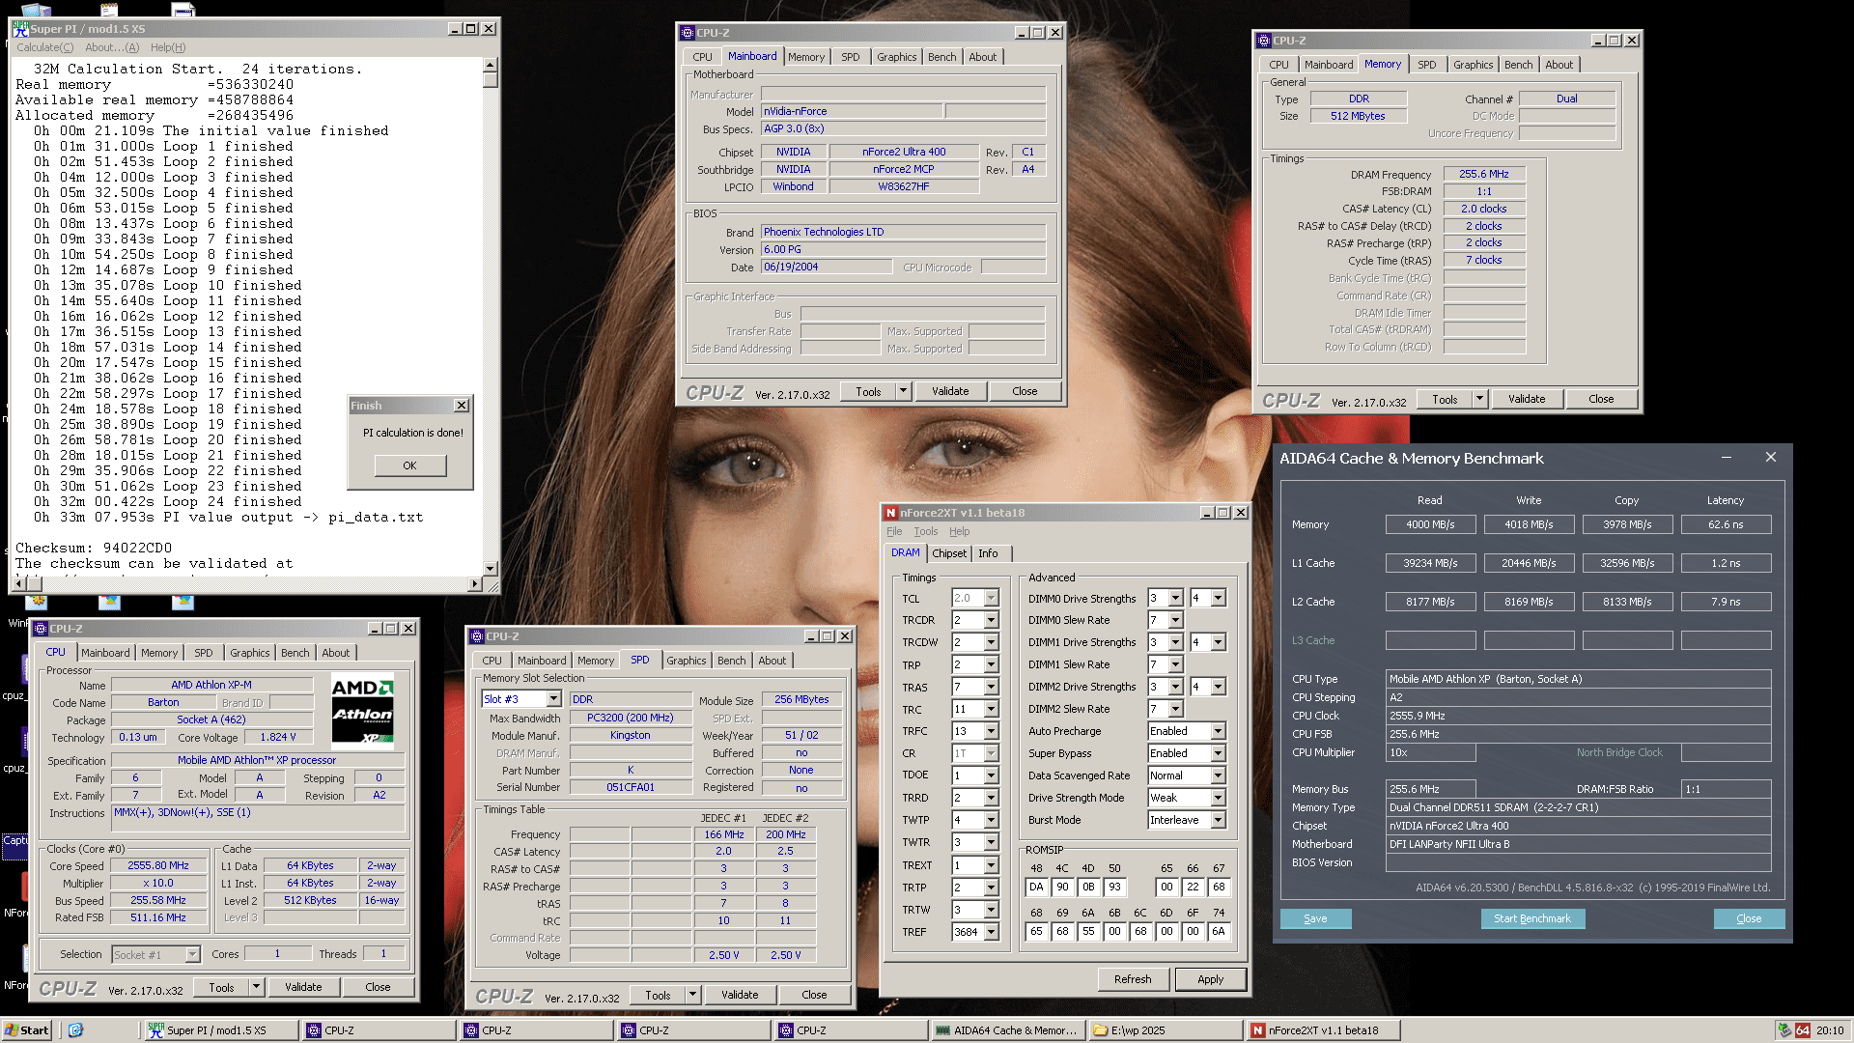The image size is (1854, 1043).
Task: Activate AIDA64 Cache & Memory taskbar item
Action: 1006,1030
